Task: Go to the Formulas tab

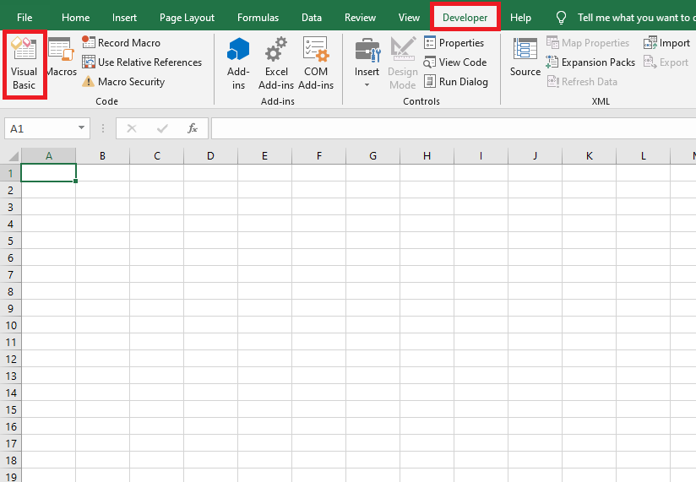Action: coord(258,17)
